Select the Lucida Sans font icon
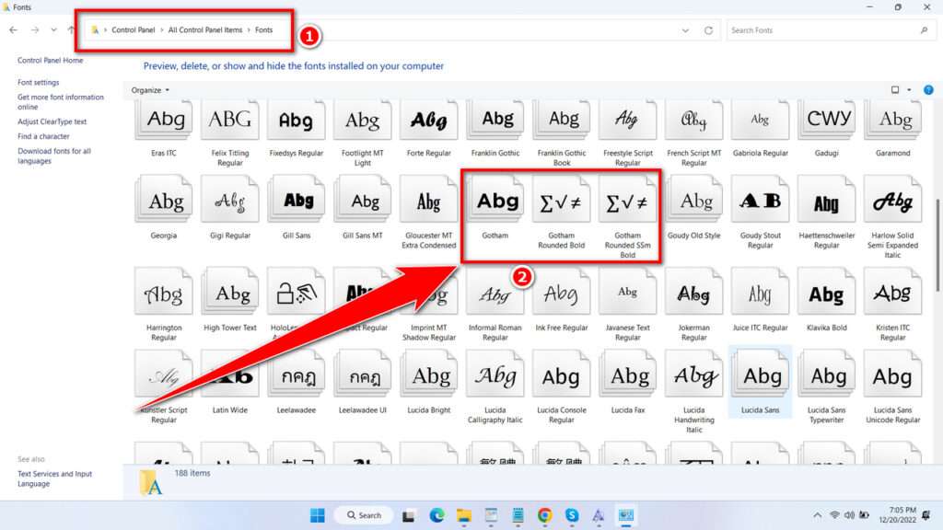The image size is (943, 530). click(x=760, y=374)
